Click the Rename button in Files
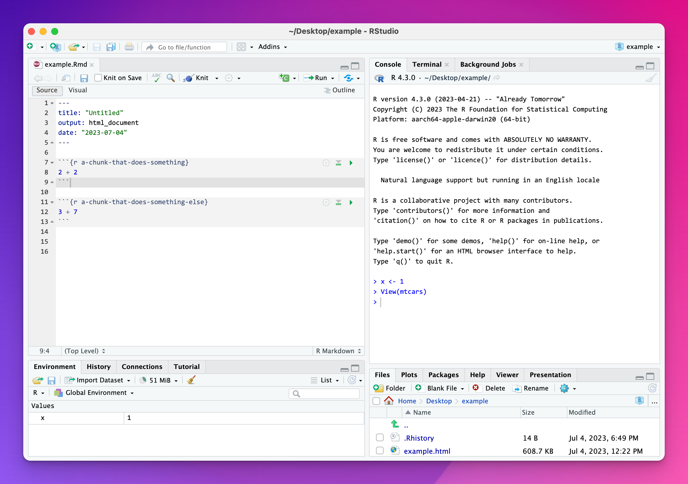688x484 pixels. [x=531, y=388]
